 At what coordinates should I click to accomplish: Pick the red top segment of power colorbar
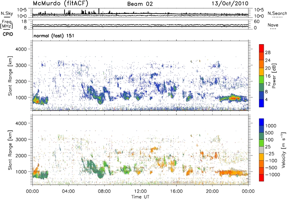click(262, 48)
